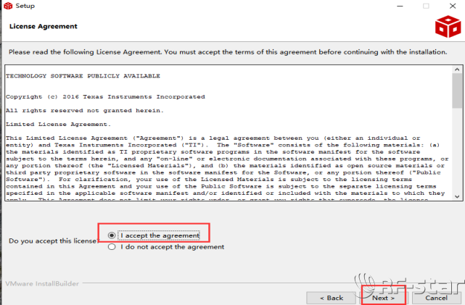Click the Setup app icon in title bar

(x=7, y=6)
